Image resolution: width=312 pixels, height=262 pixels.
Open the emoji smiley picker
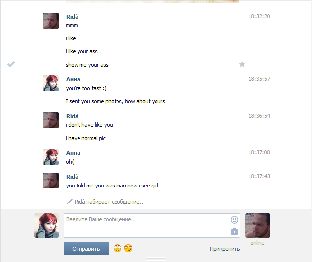click(x=234, y=220)
